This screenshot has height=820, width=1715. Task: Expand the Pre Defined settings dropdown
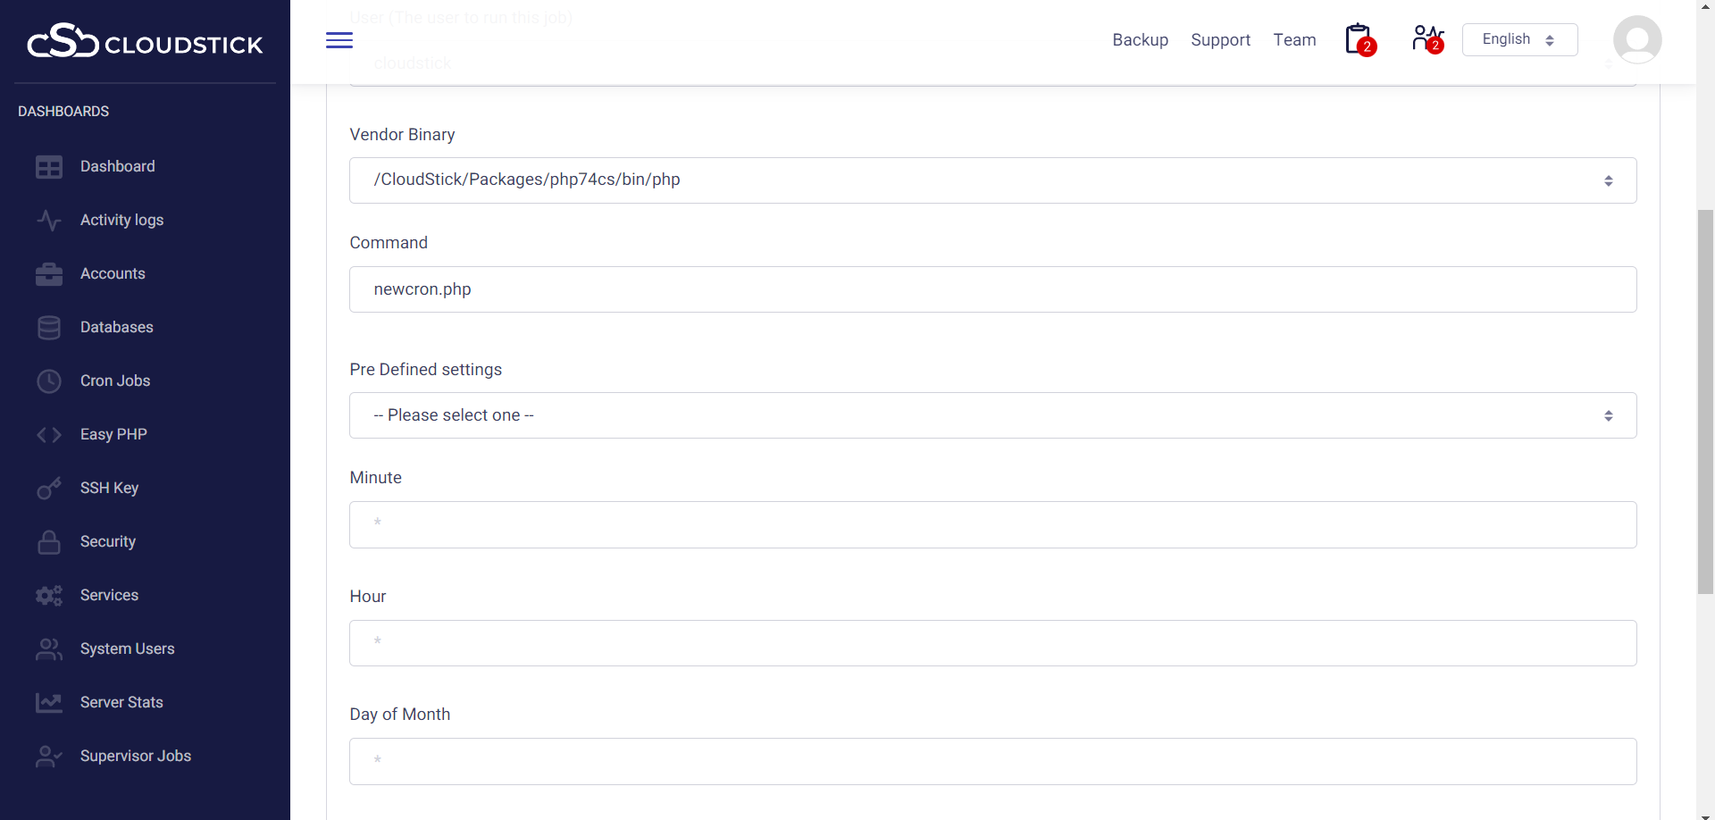point(992,415)
